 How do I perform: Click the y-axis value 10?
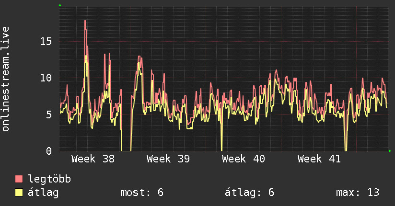click(x=46, y=78)
